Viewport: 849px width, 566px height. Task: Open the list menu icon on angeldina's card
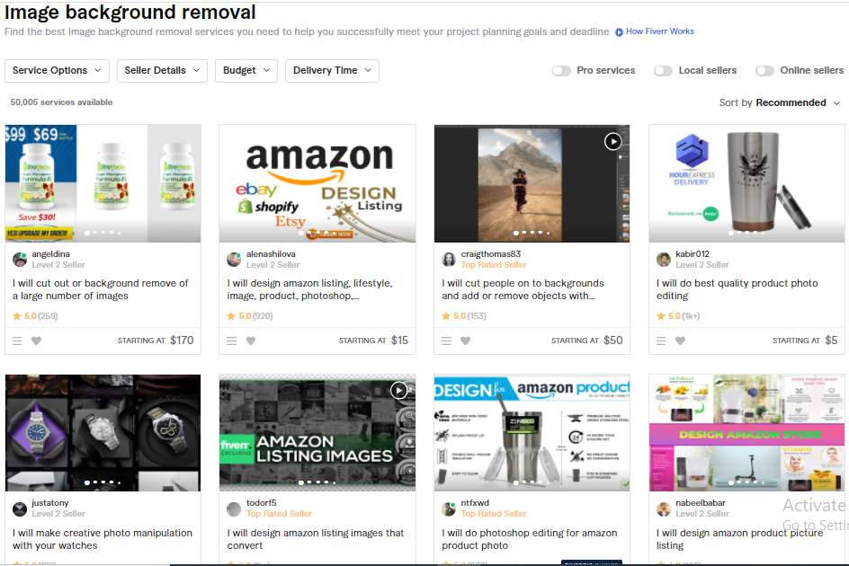pyautogui.click(x=17, y=340)
